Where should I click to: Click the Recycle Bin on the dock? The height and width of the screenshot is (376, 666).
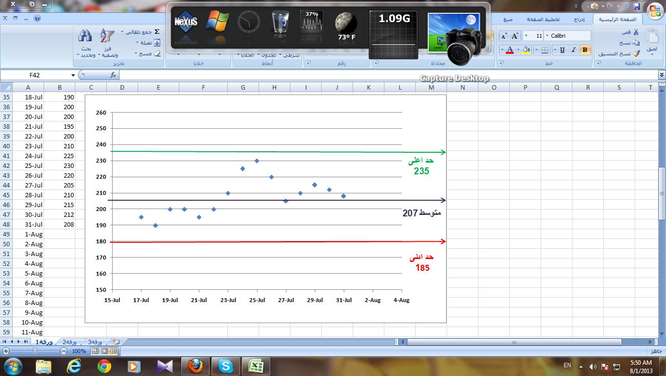coord(280,23)
